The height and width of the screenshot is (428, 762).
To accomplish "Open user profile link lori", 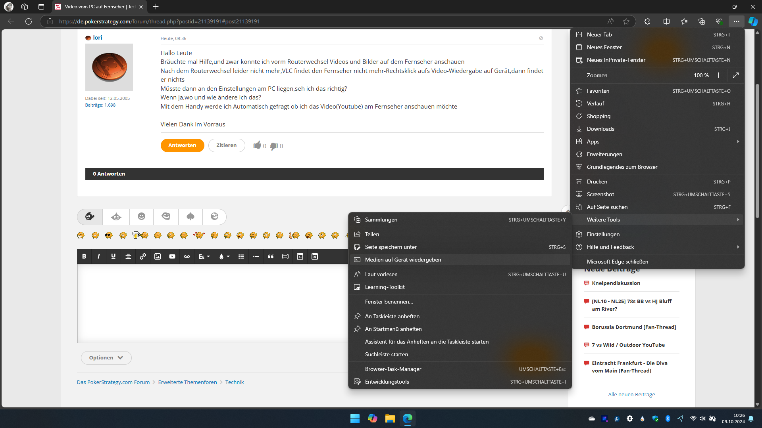I will click(98, 38).
